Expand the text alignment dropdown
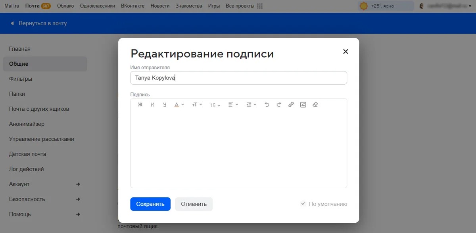The image size is (476, 233). (x=233, y=105)
